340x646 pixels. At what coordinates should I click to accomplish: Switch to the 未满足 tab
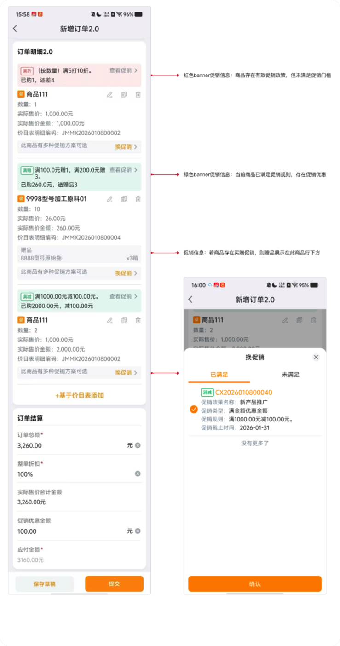(290, 375)
